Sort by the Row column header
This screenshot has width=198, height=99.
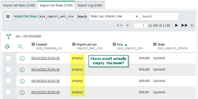(x=120, y=44)
